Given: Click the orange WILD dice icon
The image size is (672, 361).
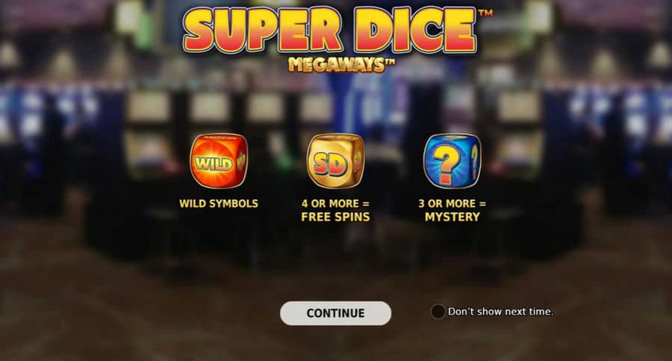Looking at the screenshot, I should pos(219,161).
